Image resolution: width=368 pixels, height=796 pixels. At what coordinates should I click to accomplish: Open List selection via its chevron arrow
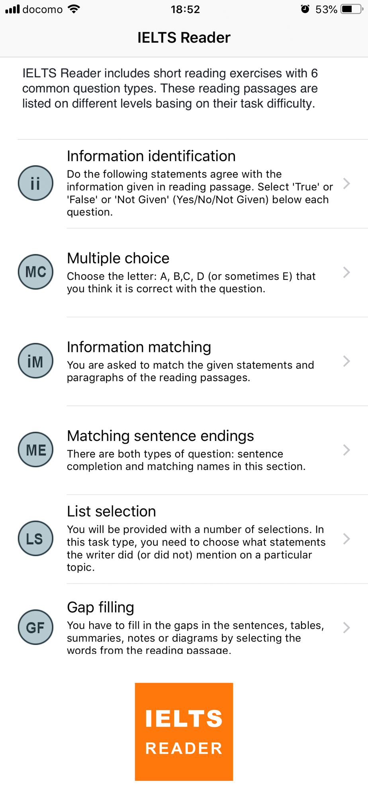[346, 539]
